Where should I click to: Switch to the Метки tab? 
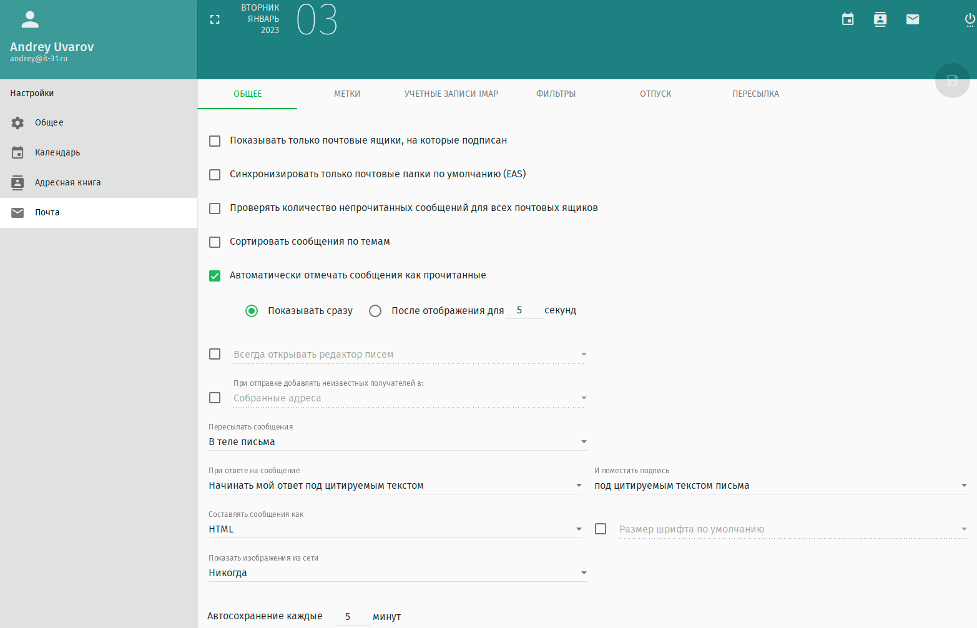pos(347,94)
